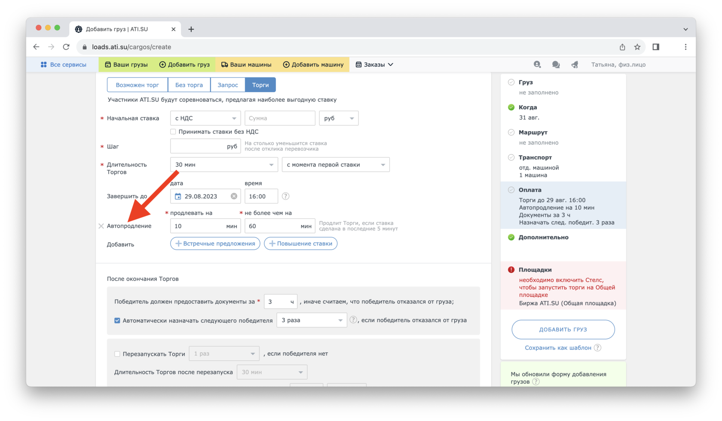The height and width of the screenshot is (421, 722).
Task: Click the Шаг amount field
Action: [205, 146]
